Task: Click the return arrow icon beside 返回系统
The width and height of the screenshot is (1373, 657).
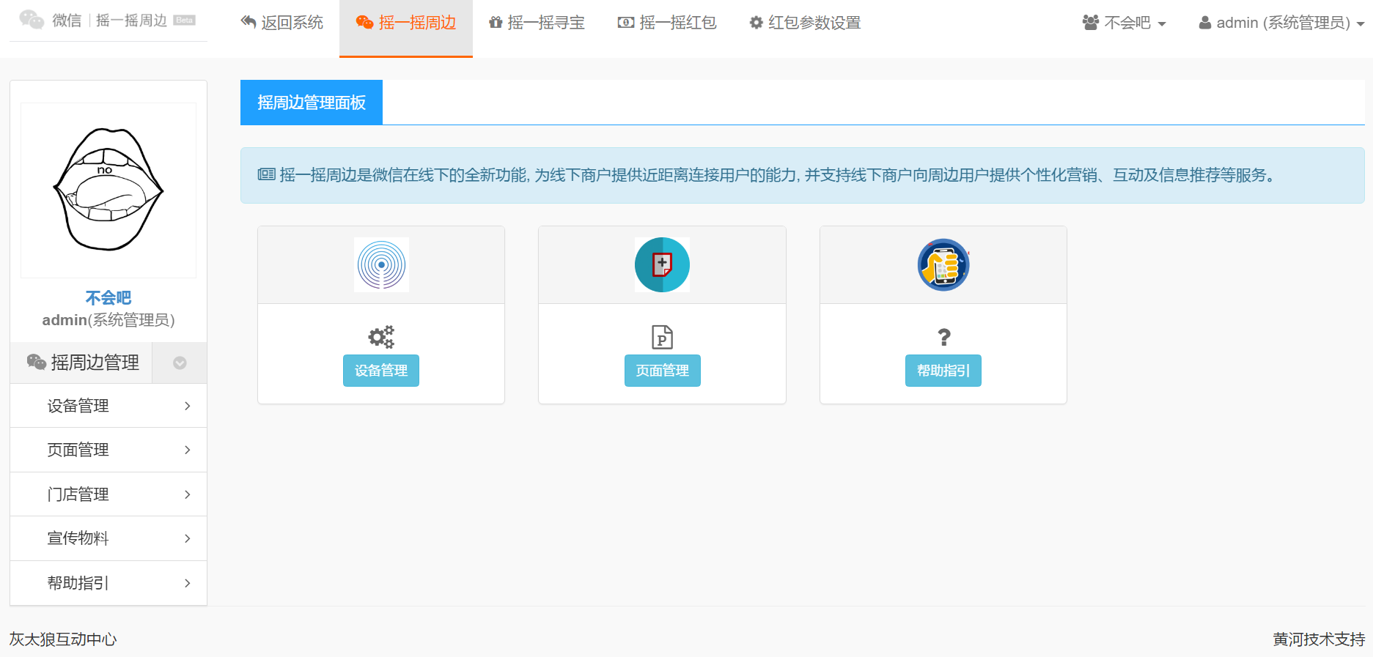Action: click(249, 23)
